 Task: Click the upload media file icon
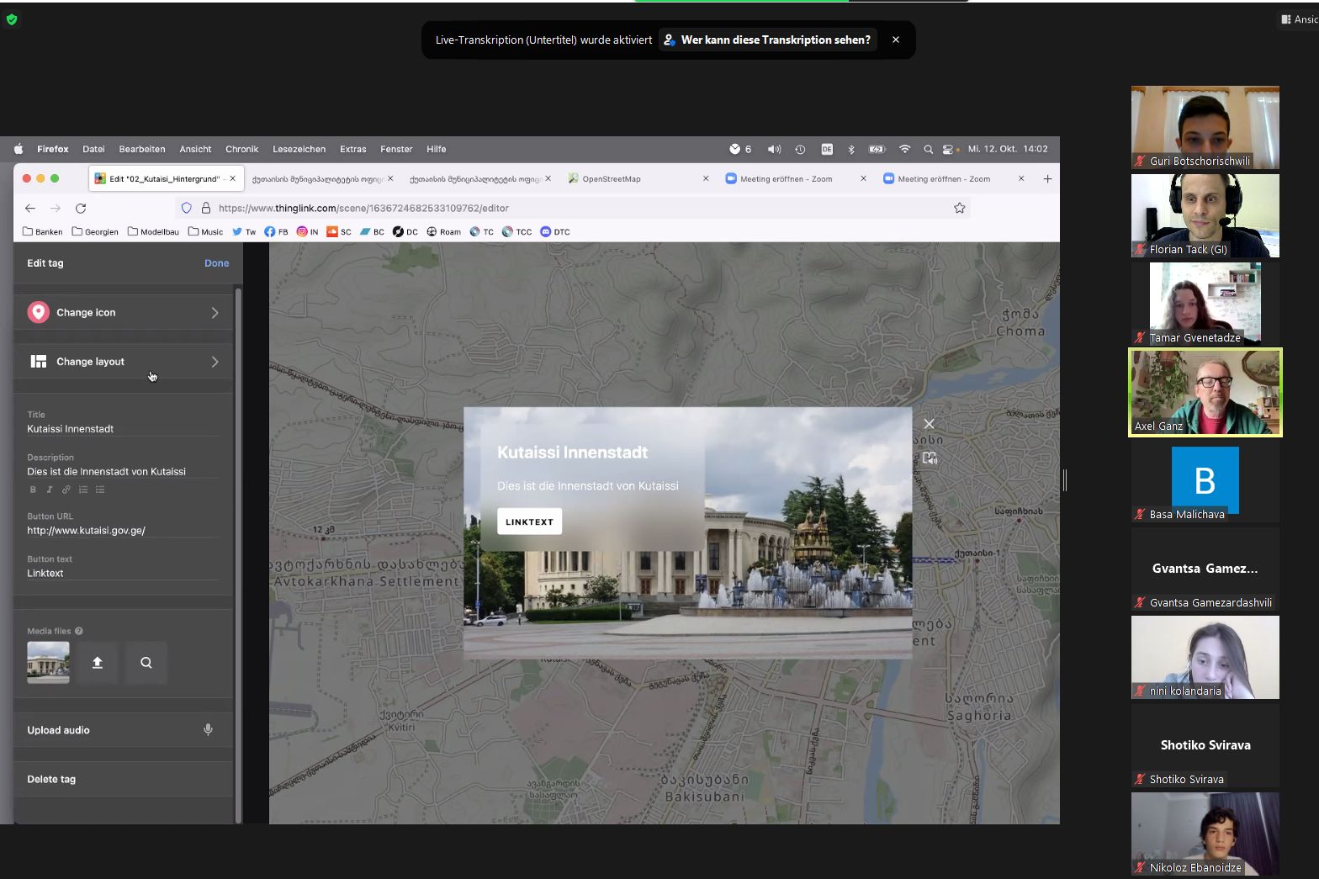(98, 663)
